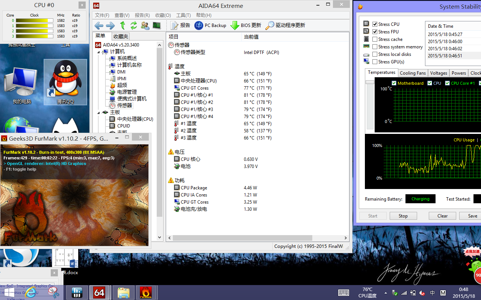The width and height of the screenshot is (481, 300).
Task: Enable Stress system memory checkbox
Action: tap(375, 46)
